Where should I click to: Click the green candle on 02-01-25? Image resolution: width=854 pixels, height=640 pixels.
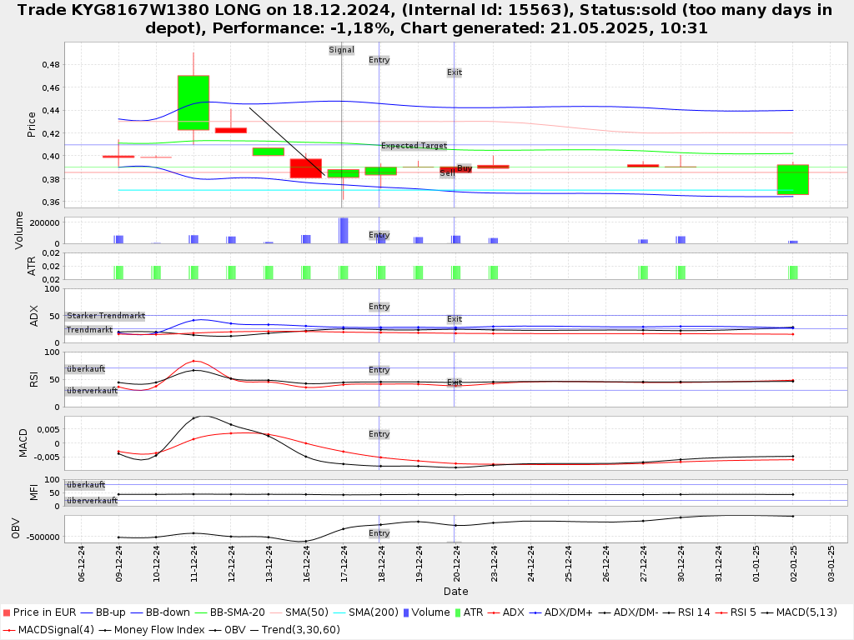pos(792,179)
